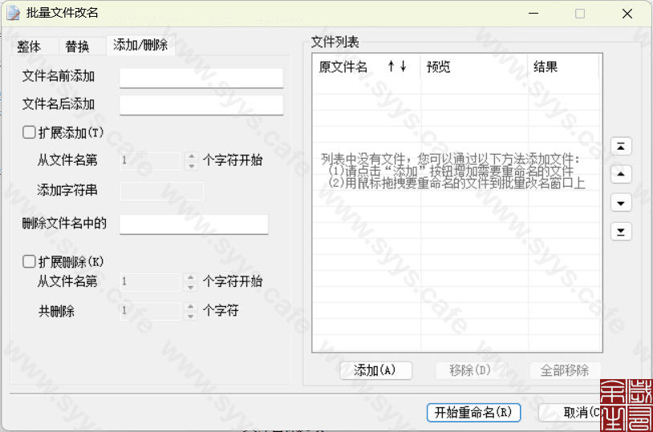The height and width of the screenshot is (432, 653).
Task: Click the 共删除 number field
Action: (151, 311)
